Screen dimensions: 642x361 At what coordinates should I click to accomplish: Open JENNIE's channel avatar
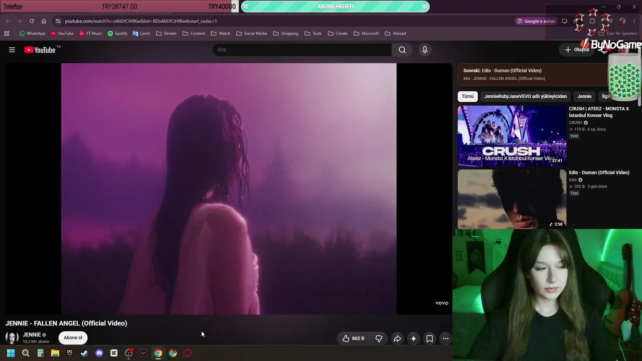pos(12,338)
